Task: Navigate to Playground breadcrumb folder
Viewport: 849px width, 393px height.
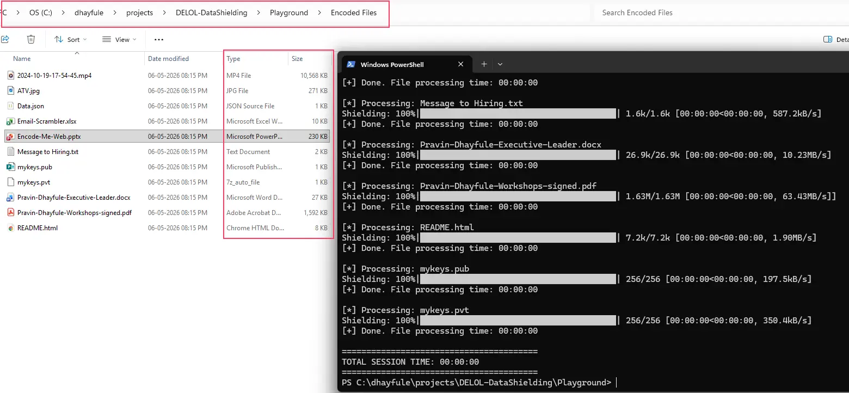Action: (x=289, y=13)
